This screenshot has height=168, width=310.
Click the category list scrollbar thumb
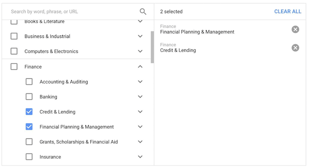tap(152, 47)
